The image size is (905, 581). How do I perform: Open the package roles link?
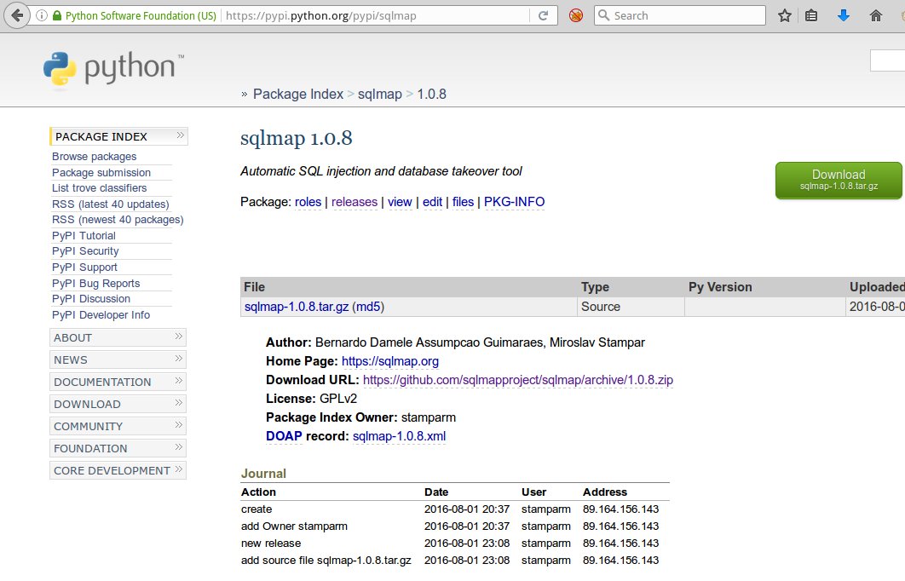[308, 202]
